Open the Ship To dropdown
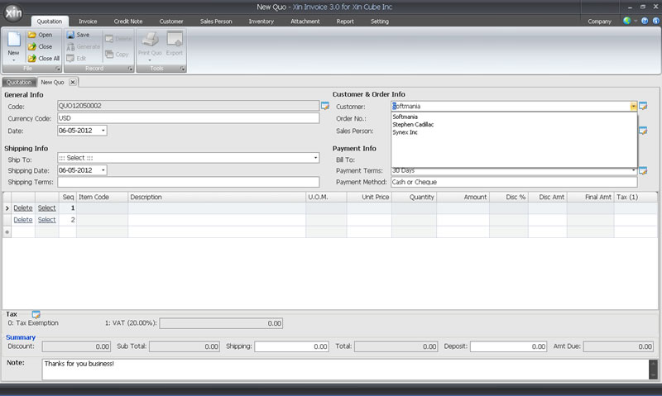 pos(315,158)
